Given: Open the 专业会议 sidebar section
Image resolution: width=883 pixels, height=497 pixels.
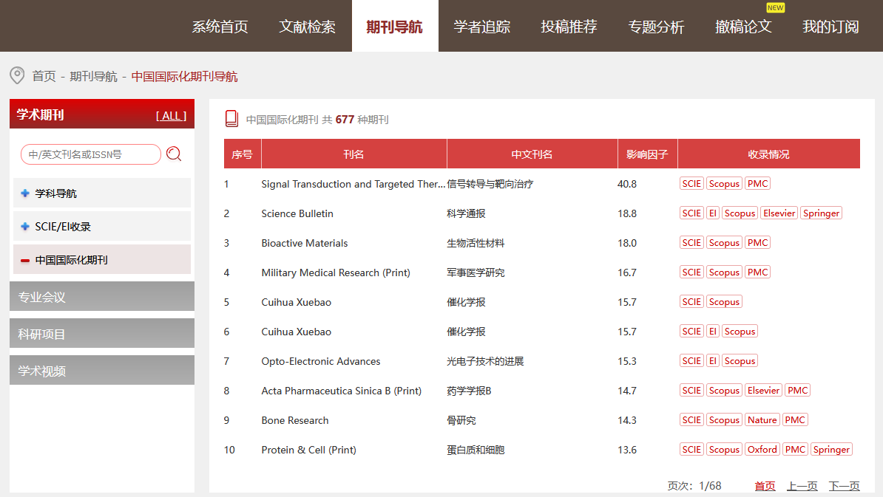Looking at the screenshot, I should (102, 296).
